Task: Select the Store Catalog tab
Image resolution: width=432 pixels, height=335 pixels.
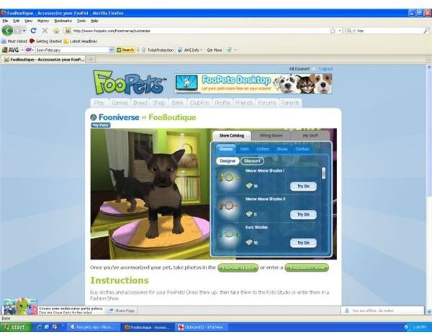Action: 232,136
